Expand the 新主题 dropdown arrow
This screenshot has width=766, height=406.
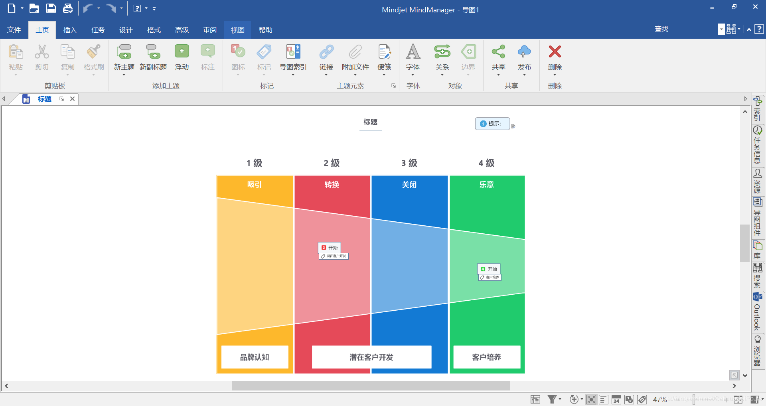(x=124, y=75)
